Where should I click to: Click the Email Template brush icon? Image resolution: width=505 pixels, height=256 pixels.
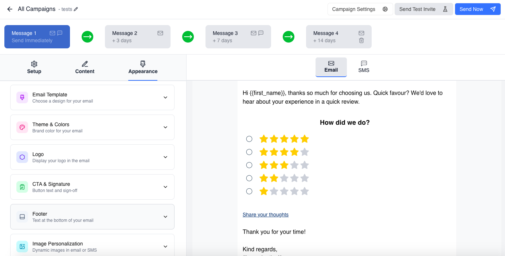[x=22, y=97]
